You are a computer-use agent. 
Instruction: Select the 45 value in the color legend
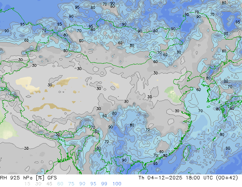49,184
